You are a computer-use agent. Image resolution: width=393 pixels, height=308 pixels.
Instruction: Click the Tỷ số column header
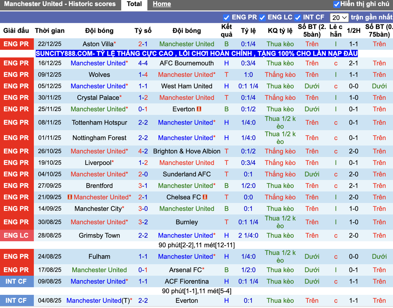143,31
